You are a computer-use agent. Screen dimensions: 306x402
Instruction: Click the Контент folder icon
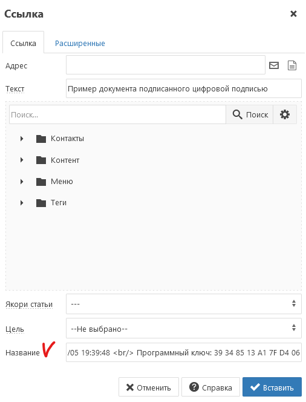pos(41,160)
